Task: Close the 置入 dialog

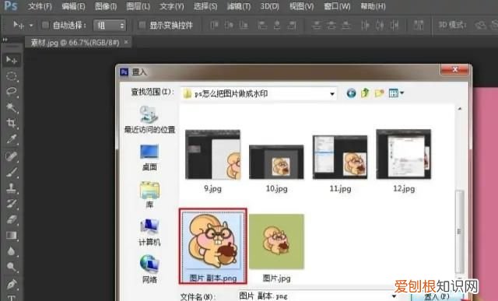Action: pos(454,69)
